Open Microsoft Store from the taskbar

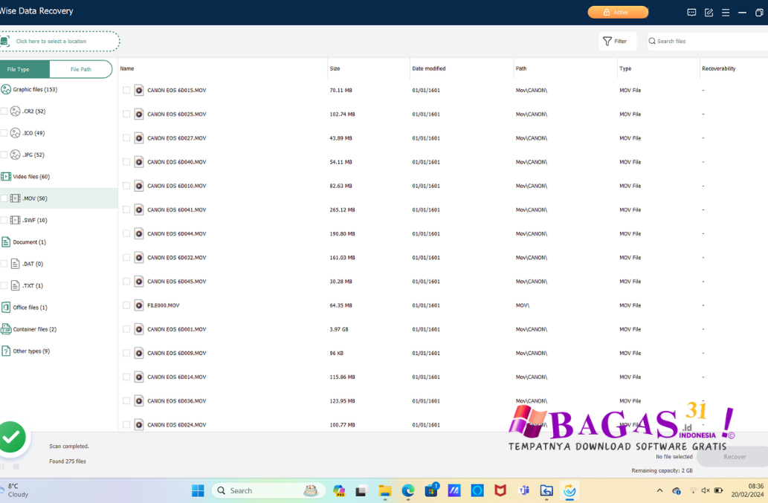(x=431, y=491)
